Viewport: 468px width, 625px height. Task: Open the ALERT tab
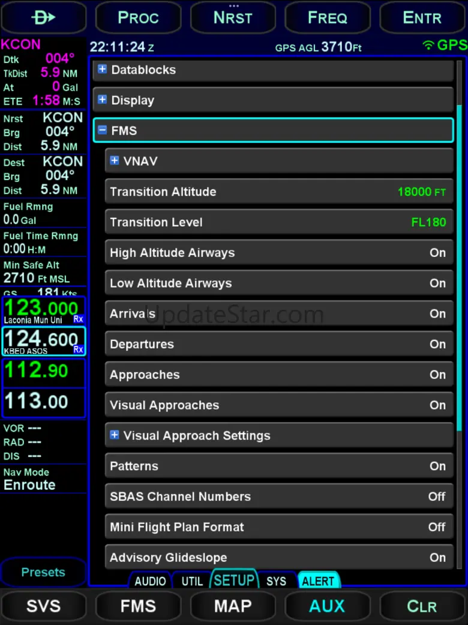click(x=318, y=581)
